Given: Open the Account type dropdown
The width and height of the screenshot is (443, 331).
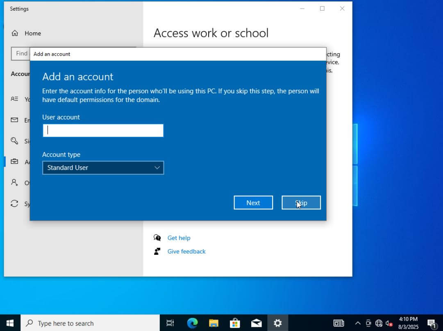Looking at the screenshot, I should click(x=103, y=168).
